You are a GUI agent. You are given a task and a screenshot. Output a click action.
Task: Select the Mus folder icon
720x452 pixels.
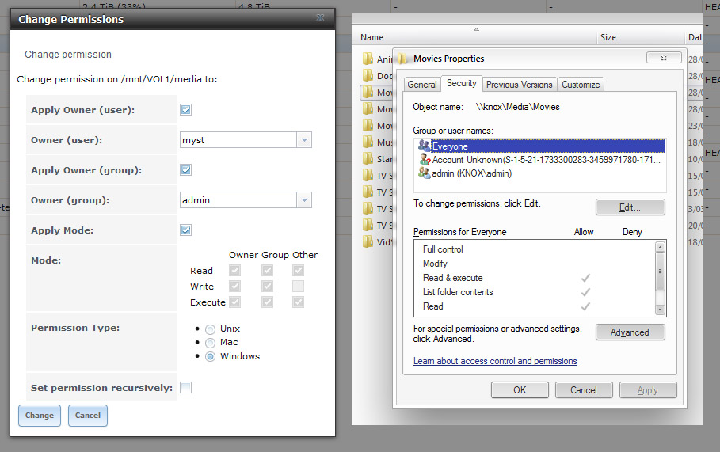click(368, 142)
